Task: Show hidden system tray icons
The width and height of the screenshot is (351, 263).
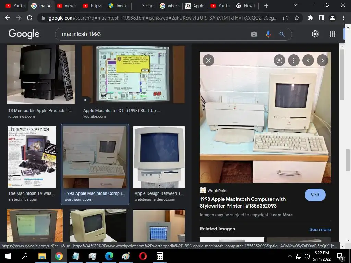Action: pyautogui.click(x=290, y=256)
